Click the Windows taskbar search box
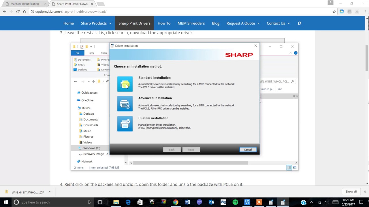This screenshot has width=369, height=207. coord(53,202)
